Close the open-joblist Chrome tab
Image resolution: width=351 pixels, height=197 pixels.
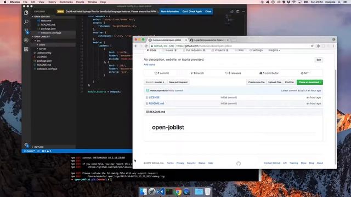186,40
